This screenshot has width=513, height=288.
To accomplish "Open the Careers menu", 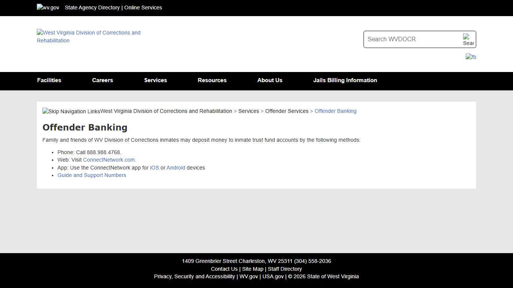I will point(103,80).
